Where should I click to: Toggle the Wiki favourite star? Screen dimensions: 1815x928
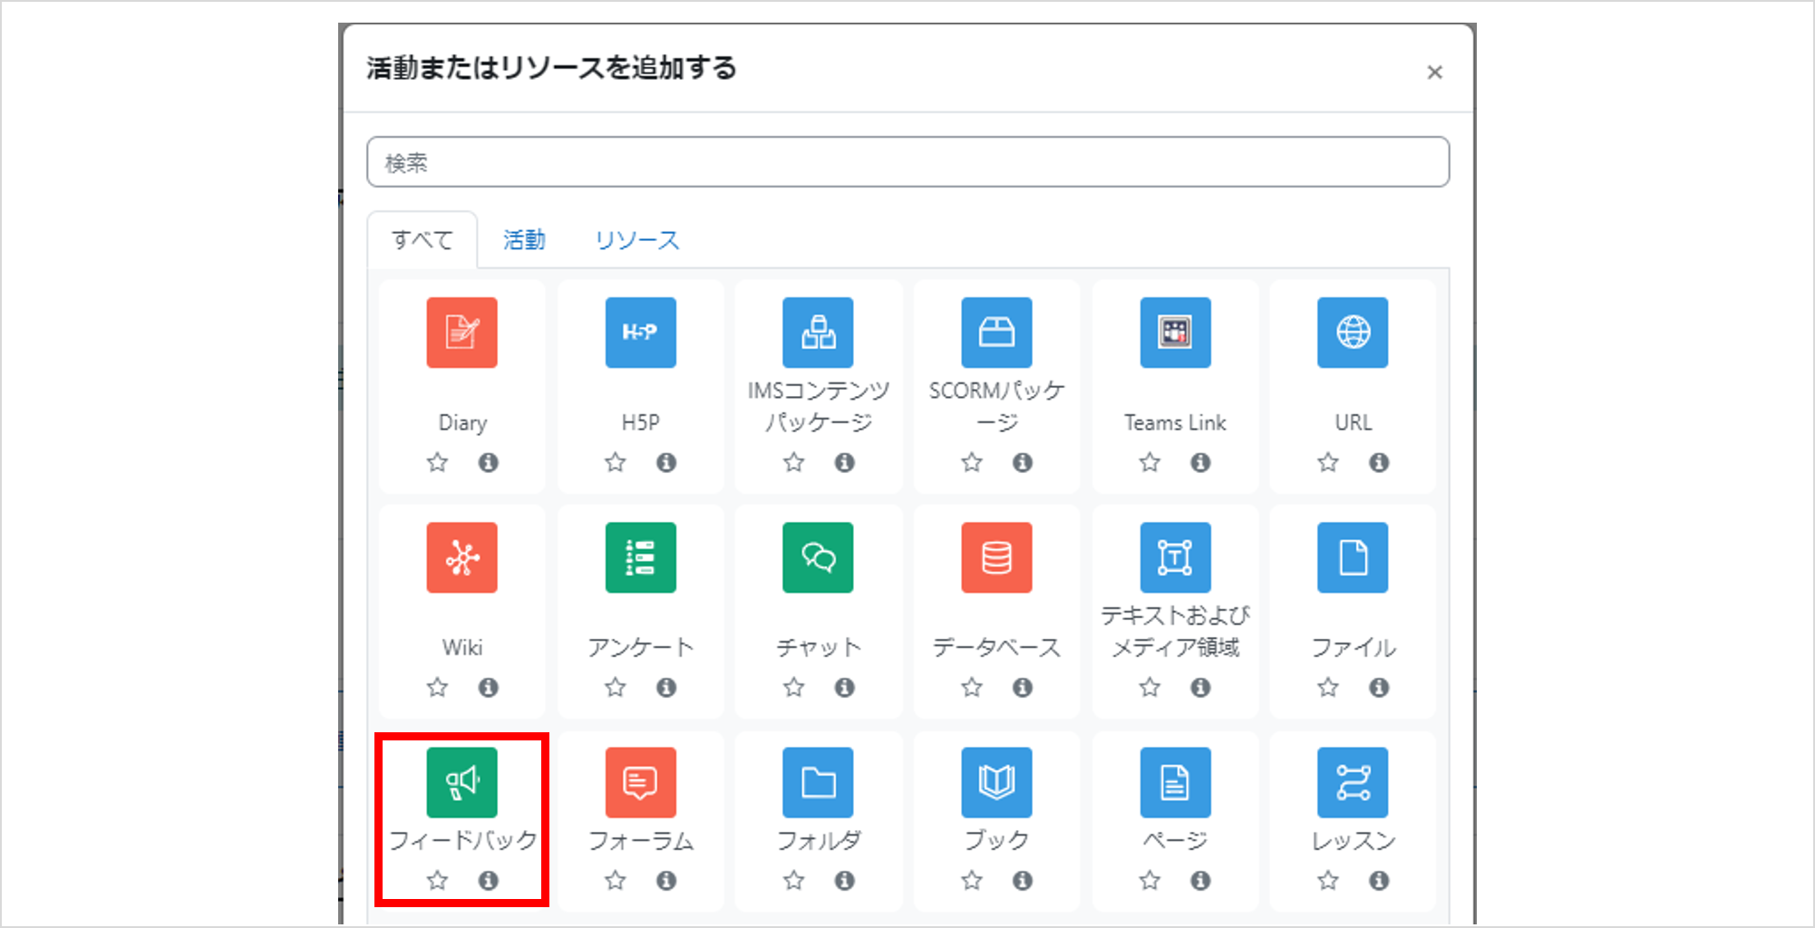[437, 687]
